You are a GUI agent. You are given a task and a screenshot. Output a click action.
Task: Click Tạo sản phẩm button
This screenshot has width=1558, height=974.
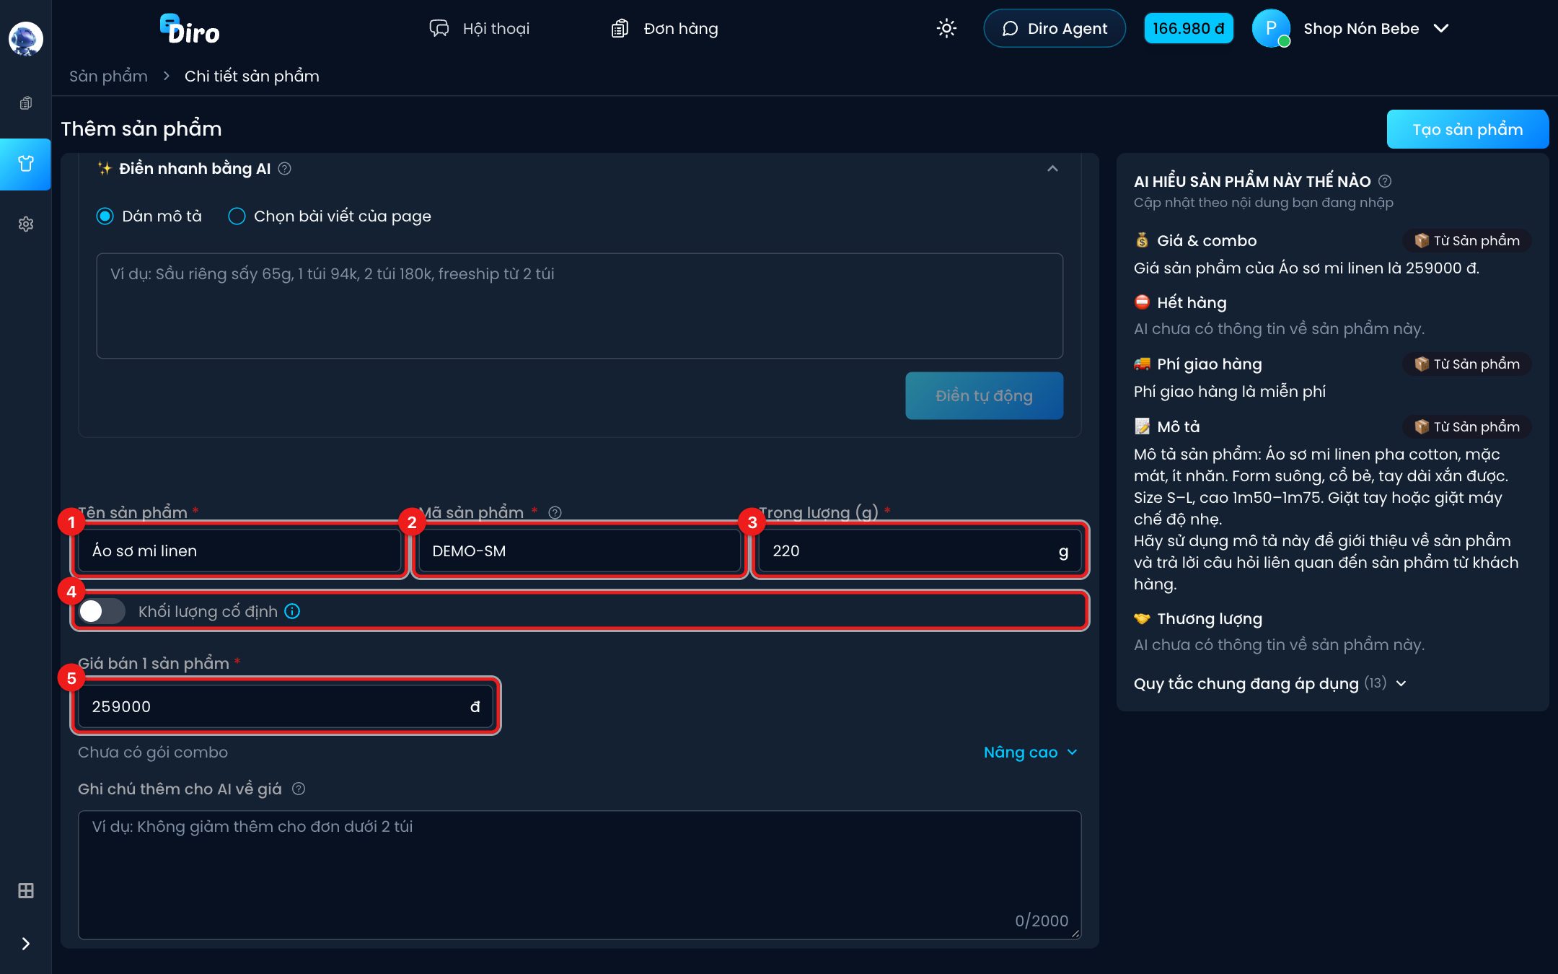(1467, 129)
